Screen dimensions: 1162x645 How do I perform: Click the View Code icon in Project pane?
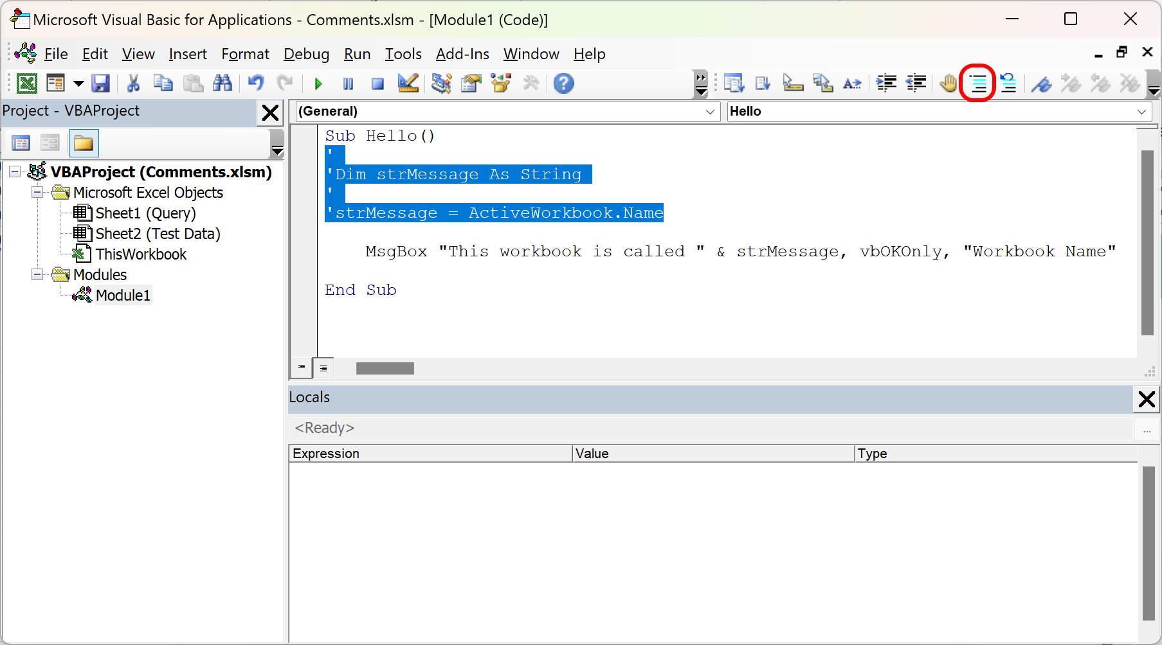[x=21, y=143]
